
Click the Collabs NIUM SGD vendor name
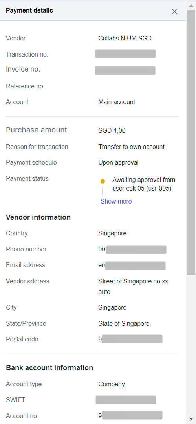tap(125, 39)
